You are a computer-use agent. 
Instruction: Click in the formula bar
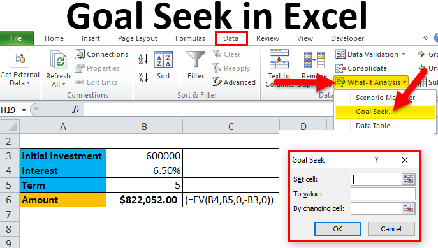point(208,110)
